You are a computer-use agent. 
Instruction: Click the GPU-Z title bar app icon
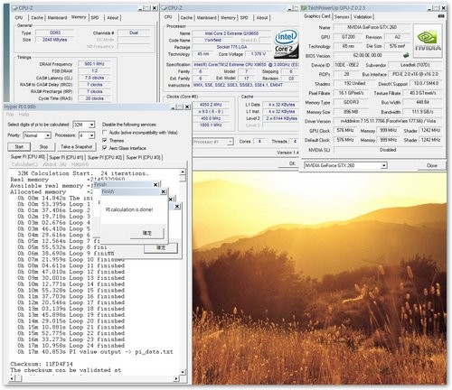point(304,8)
